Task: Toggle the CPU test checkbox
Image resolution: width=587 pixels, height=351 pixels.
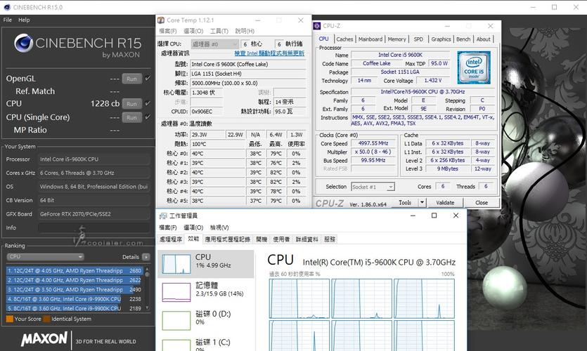Action: 148,103
